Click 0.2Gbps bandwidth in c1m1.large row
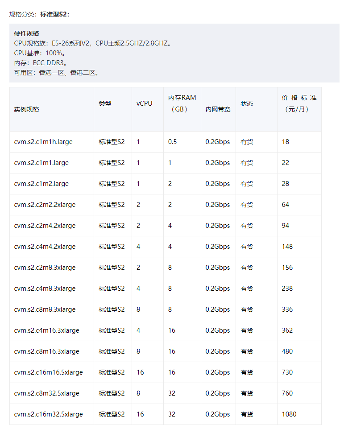Viewport: 348px width, 433px height. pos(218,163)
